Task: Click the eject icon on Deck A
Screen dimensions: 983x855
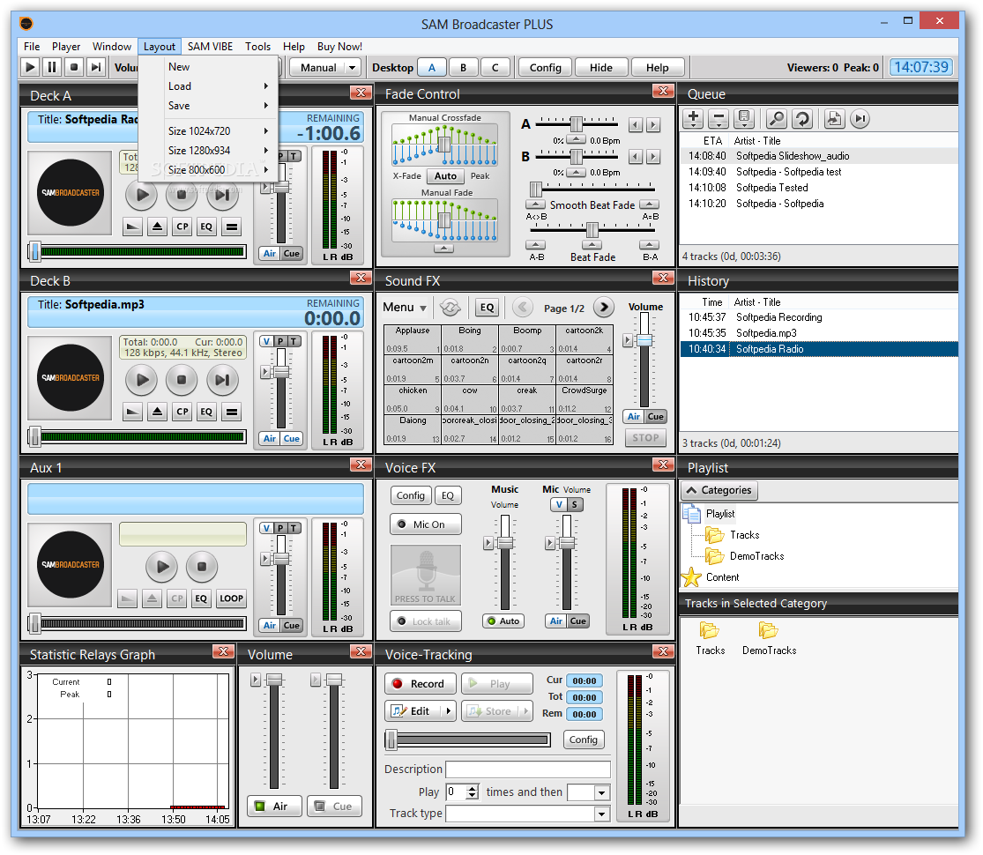Action: coord(157,227)
